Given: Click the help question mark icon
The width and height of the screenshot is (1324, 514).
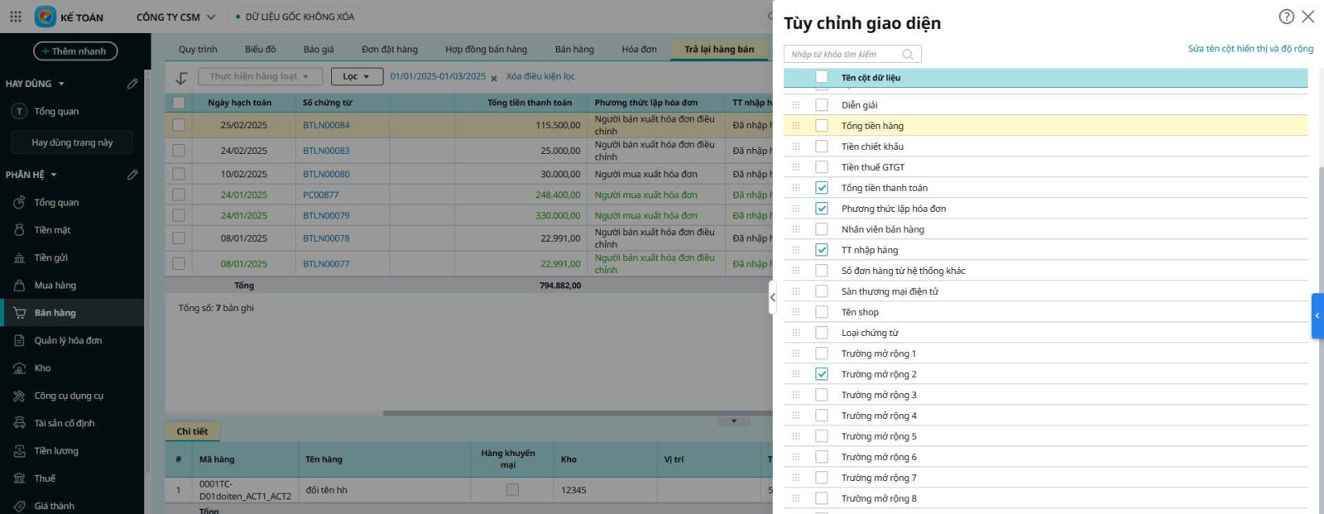Looking at the screenshot, I should [x=1286, y=17].
